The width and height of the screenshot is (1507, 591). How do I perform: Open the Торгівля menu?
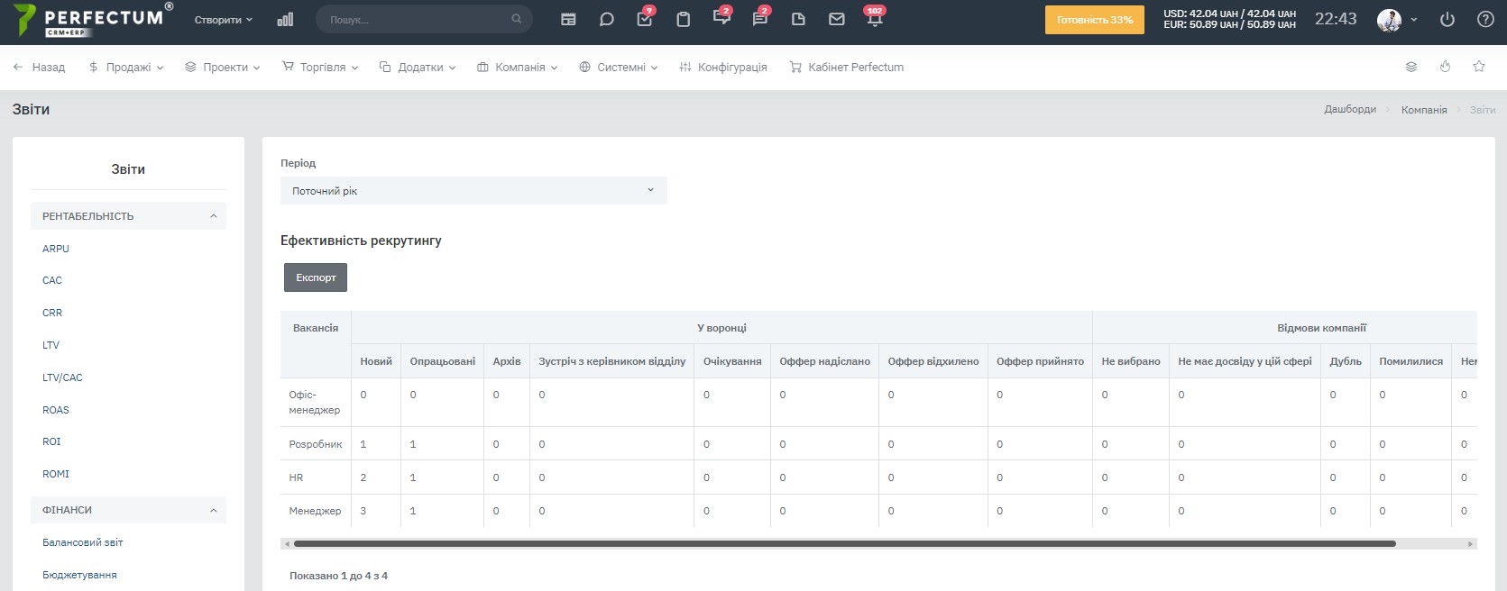[x=320, y=67]
